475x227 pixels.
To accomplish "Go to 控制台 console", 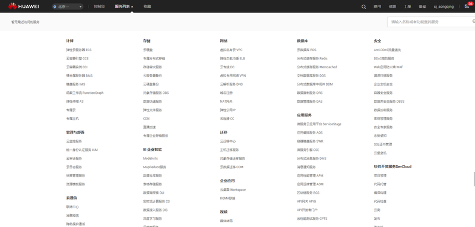I will (99, 7).
